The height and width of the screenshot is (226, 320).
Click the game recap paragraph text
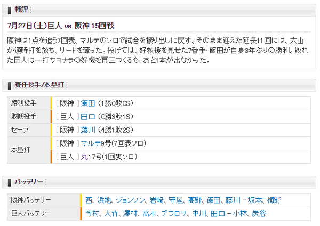[157, 51]
